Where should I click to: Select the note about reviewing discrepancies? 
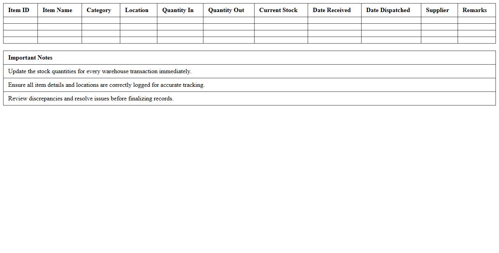click(x=91, y=98)
